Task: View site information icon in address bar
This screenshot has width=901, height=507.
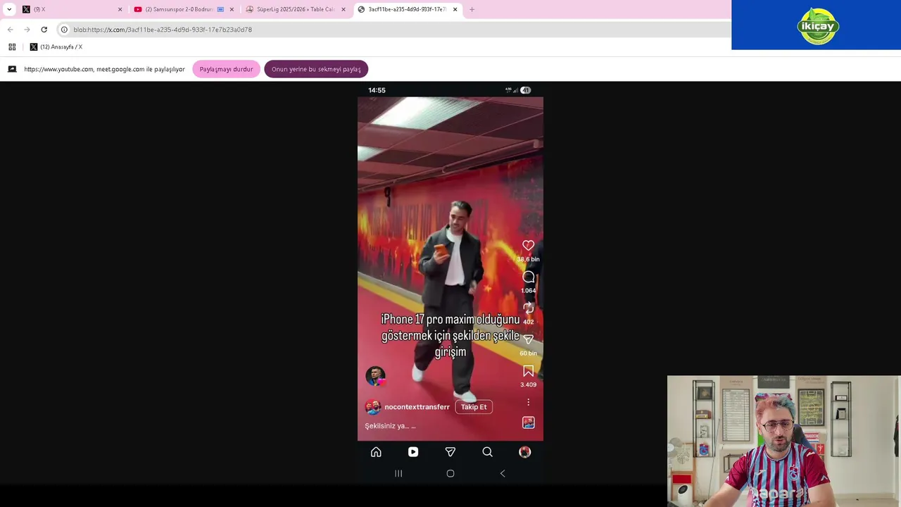Action: coord(64,30)
